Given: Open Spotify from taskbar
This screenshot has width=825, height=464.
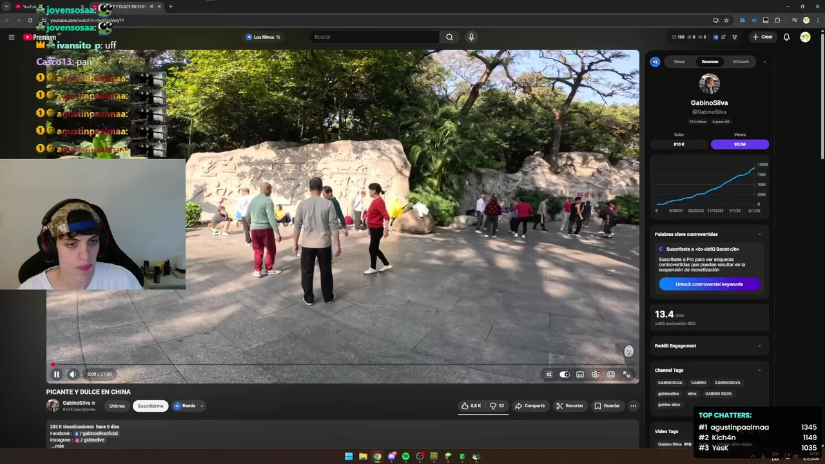Looking at the screenshot, I should point(405,456).
